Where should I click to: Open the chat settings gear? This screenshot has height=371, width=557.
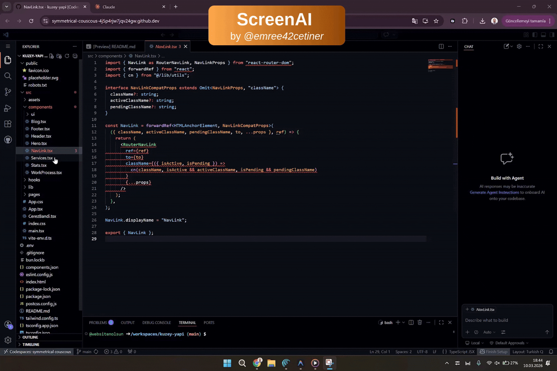[x=519, y=46]
